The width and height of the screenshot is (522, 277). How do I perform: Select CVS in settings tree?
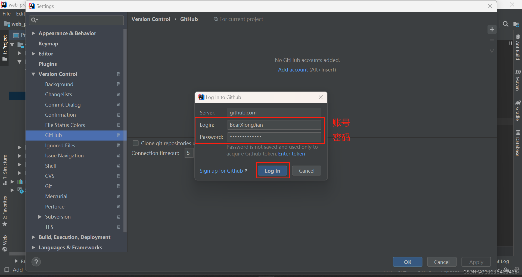[50, 176]
